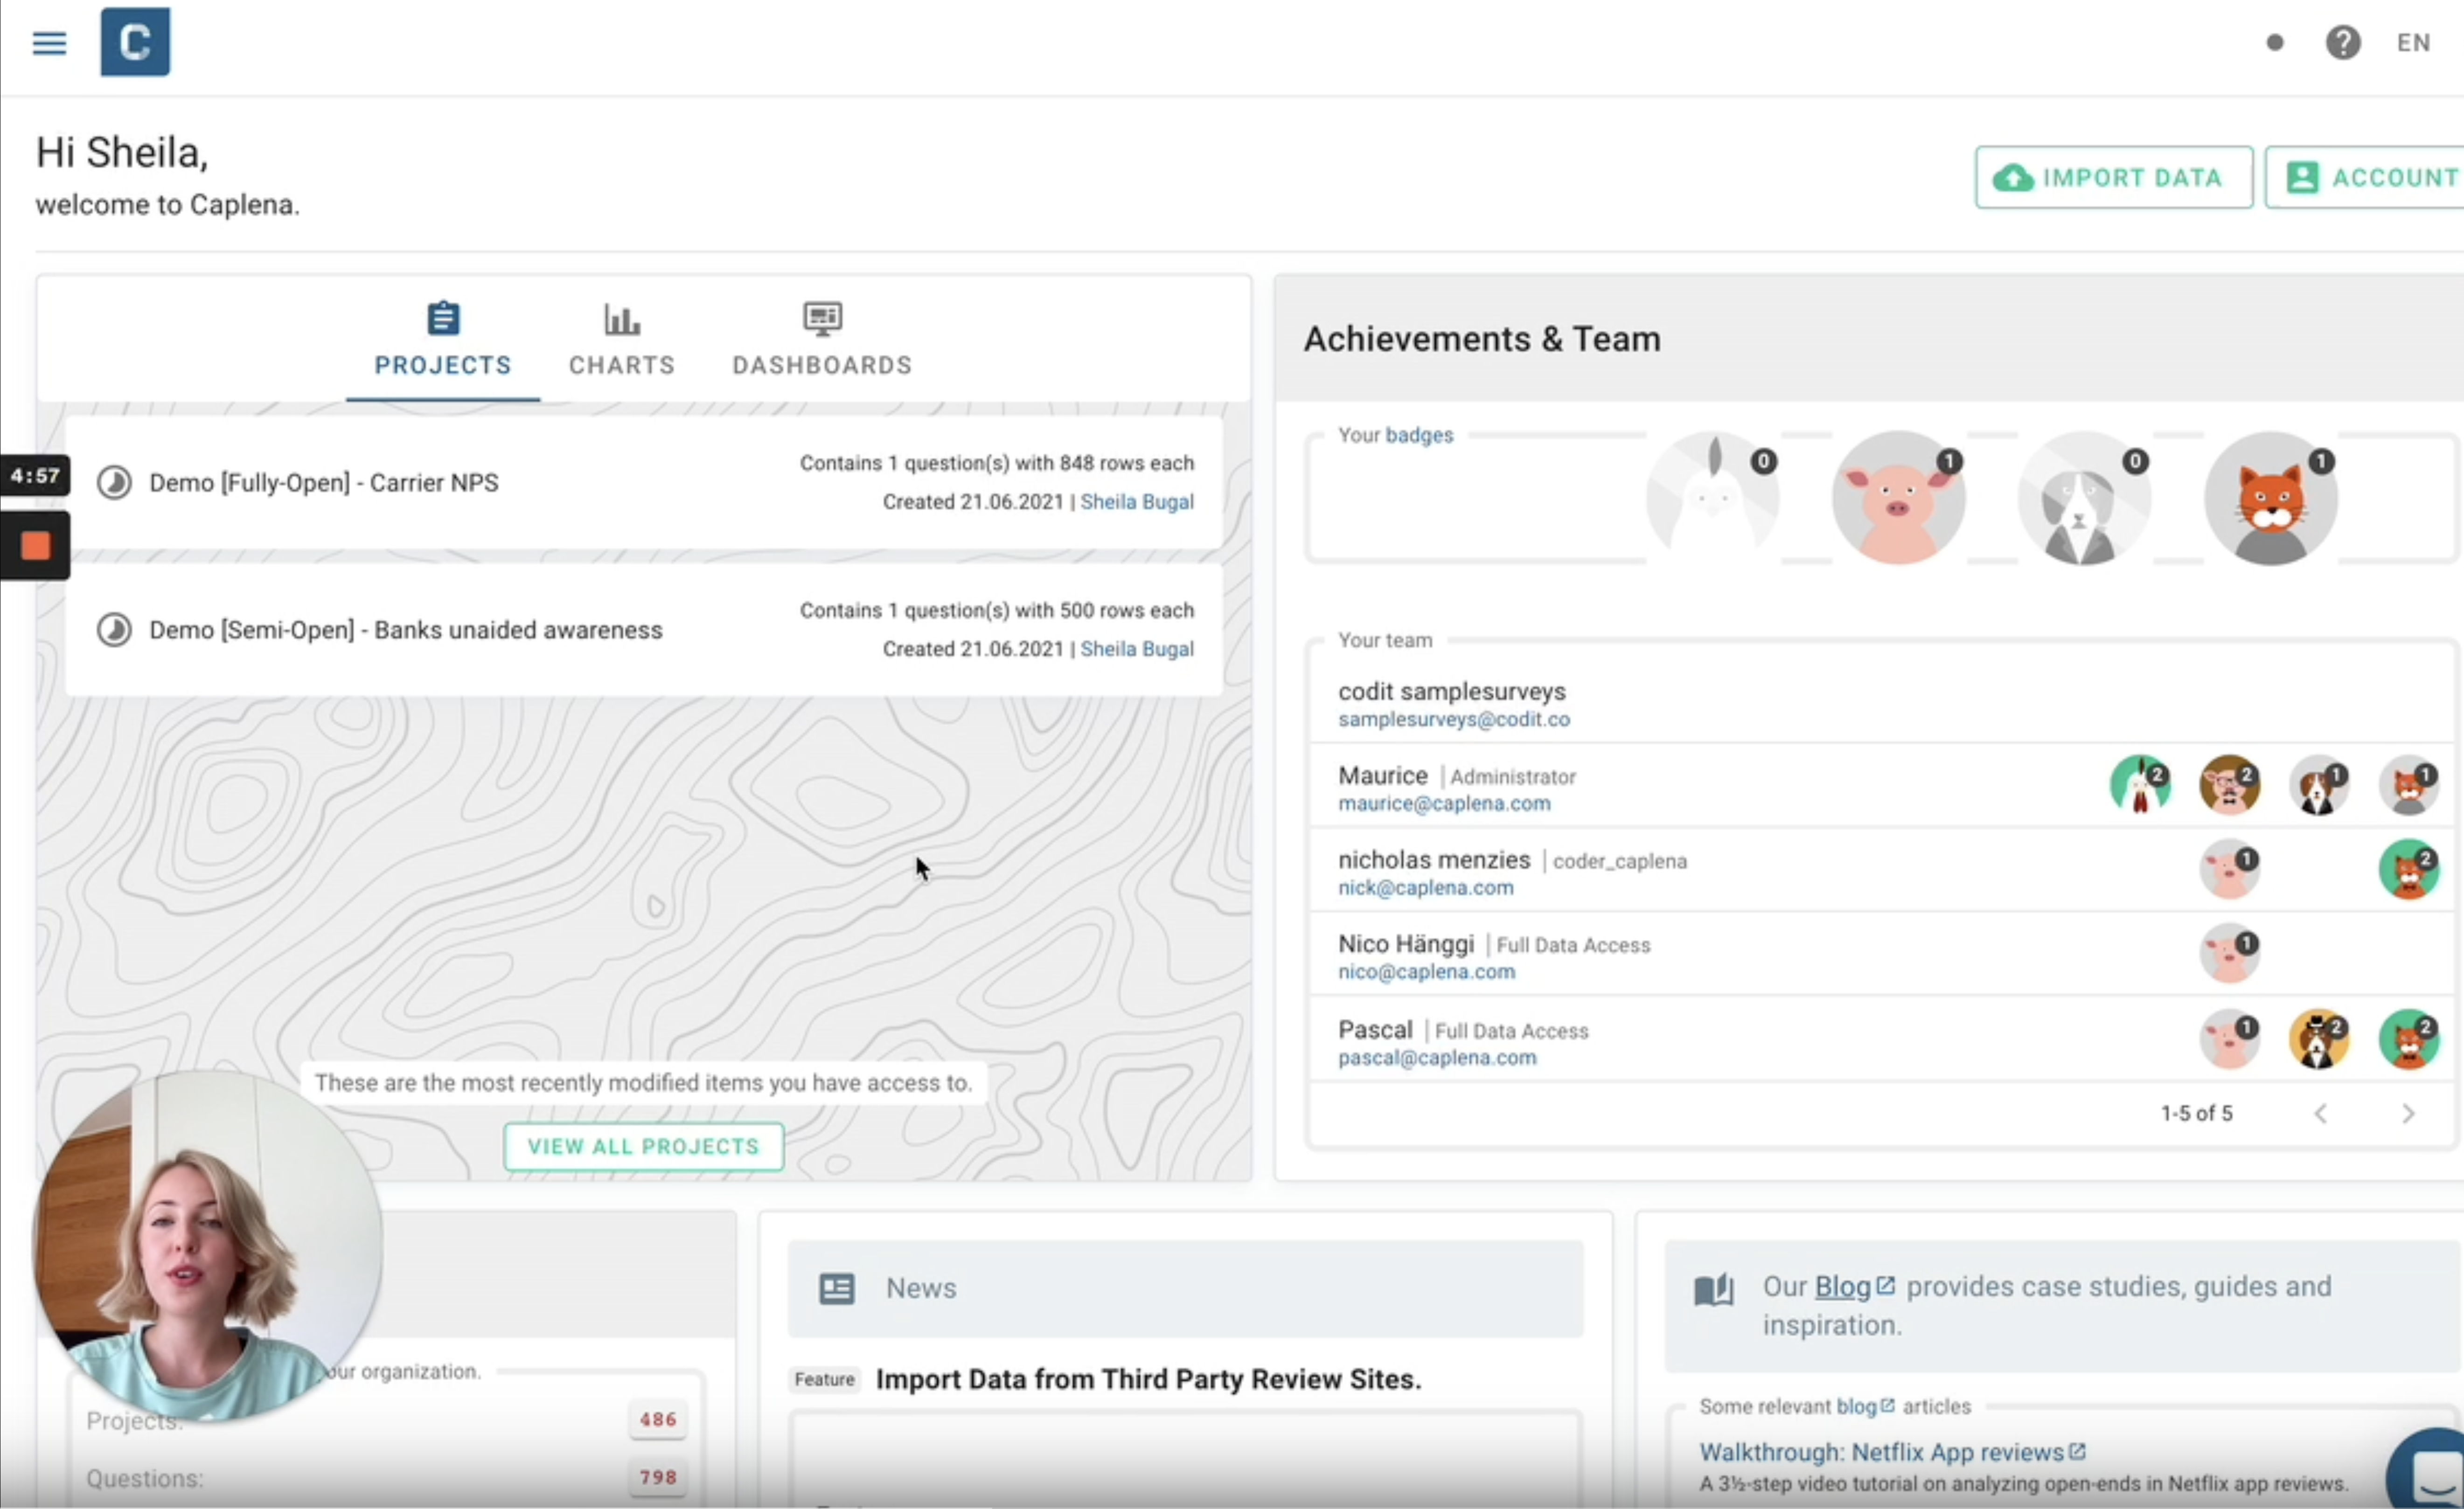Click the Feature tag on news item
Viewport: 2464px width, 1509px height.
click(x=825, y=1380)
